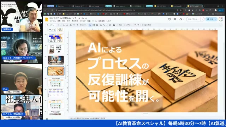
Task: Click the line tool icon
Action: (104, 25)
